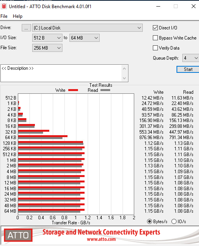Click the 64 KB row label
The image size is (199, 246).
point(10,138)
